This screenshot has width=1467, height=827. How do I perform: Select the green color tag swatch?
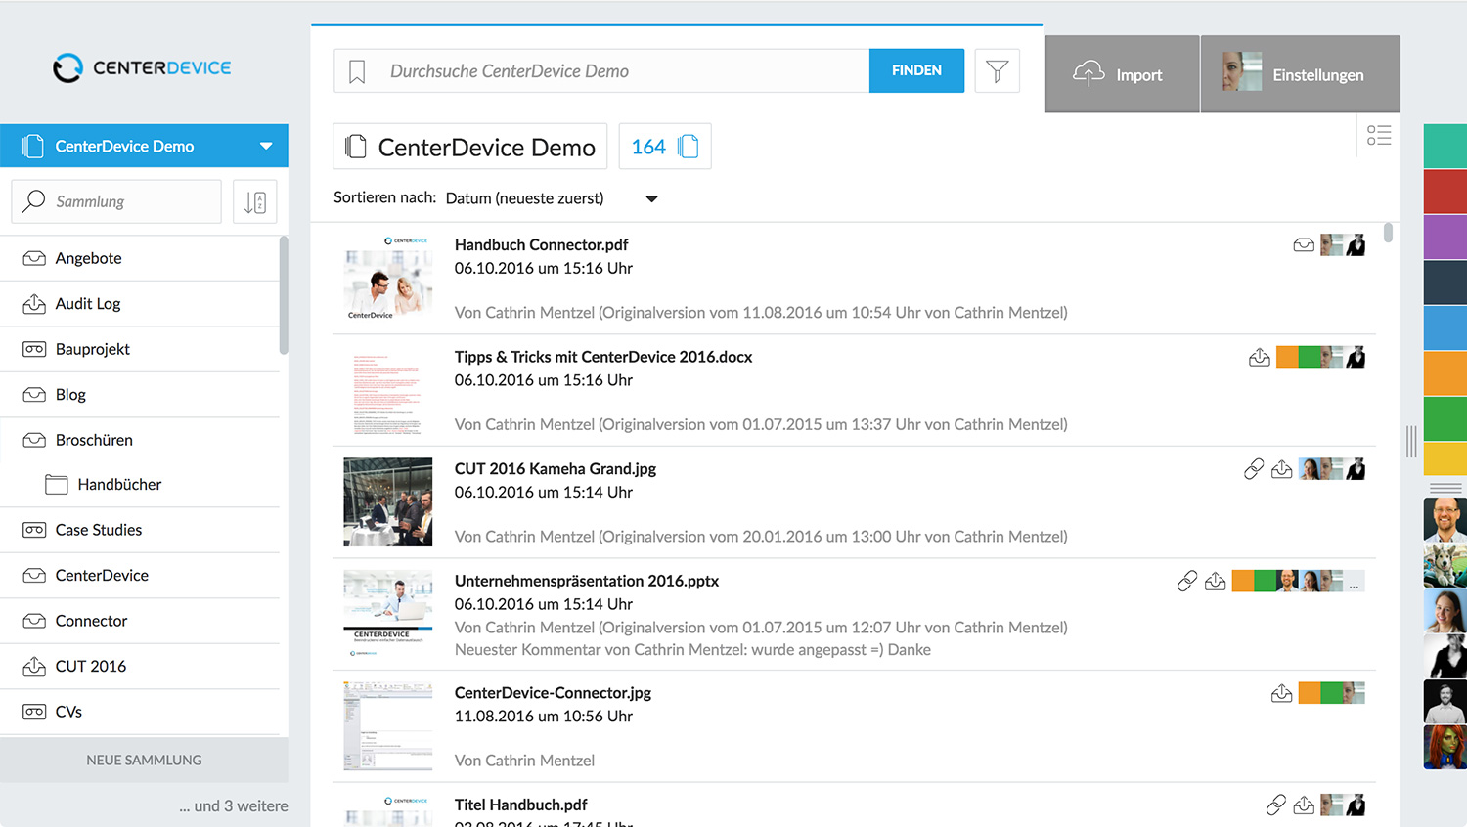click(x=1445, y=418)
